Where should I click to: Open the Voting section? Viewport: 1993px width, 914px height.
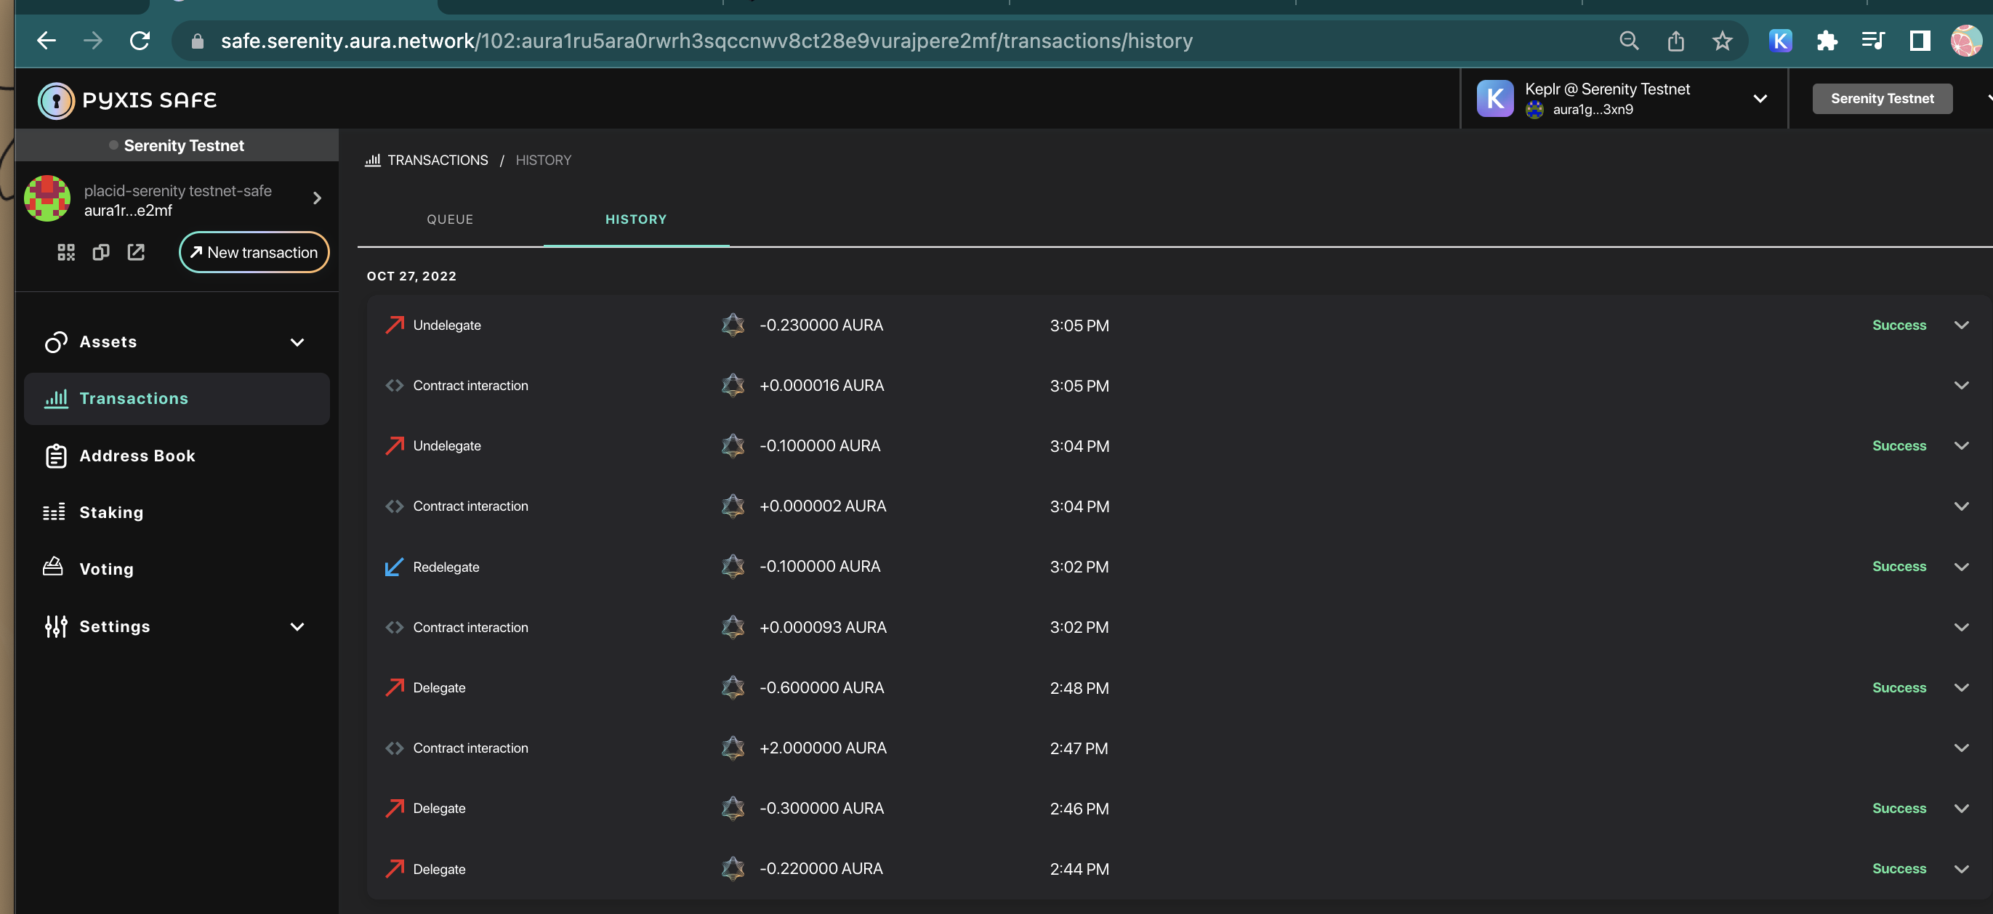point(106,568)
